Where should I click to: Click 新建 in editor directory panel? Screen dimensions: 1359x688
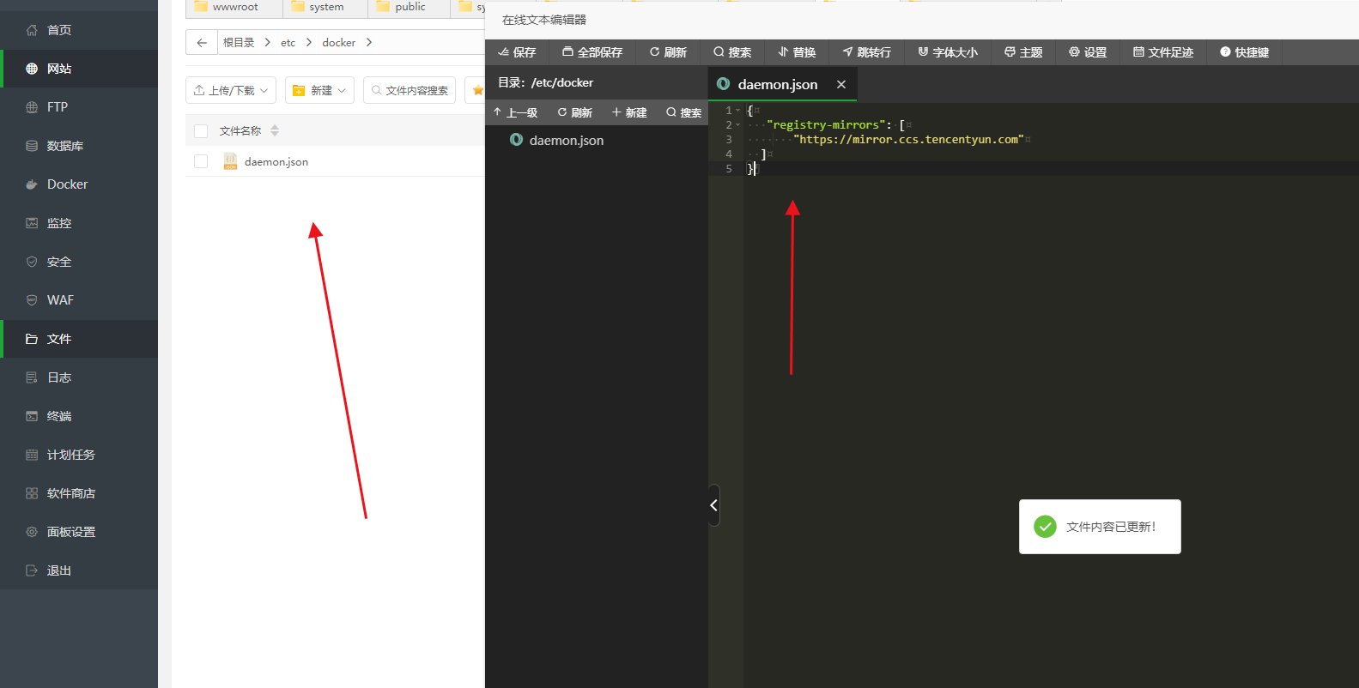click(629, 112)
